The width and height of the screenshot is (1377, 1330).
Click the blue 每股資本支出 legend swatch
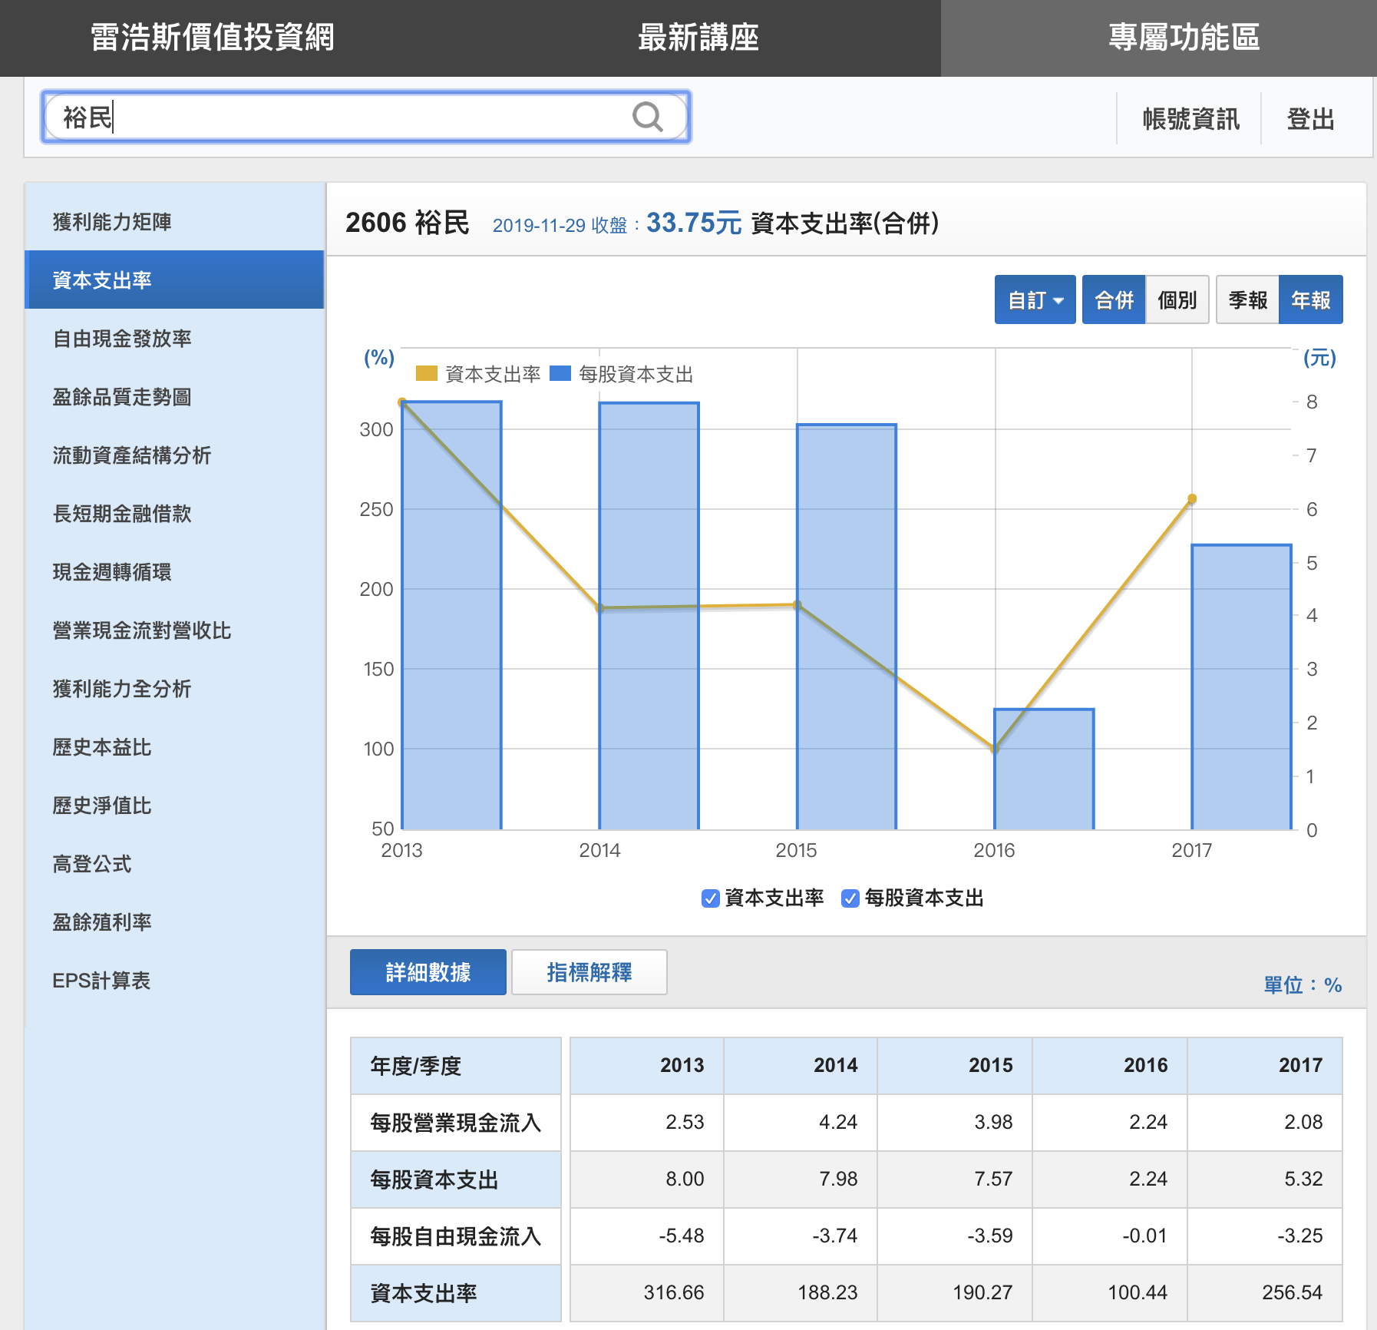[560, 374]
